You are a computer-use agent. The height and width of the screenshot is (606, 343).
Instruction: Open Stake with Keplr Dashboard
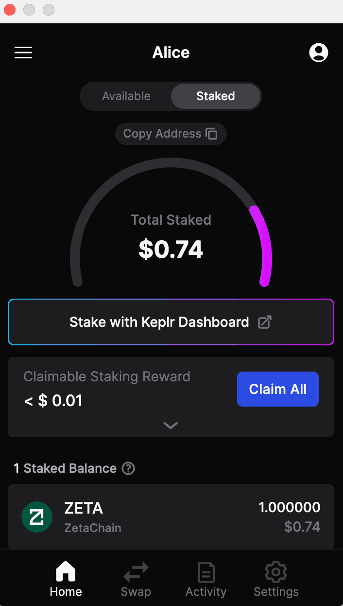(171, 322)
